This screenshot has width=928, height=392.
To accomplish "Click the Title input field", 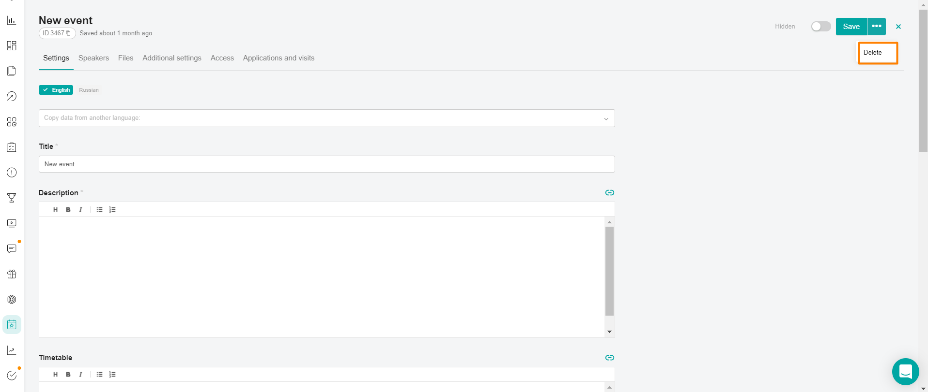I will (327, 164).
